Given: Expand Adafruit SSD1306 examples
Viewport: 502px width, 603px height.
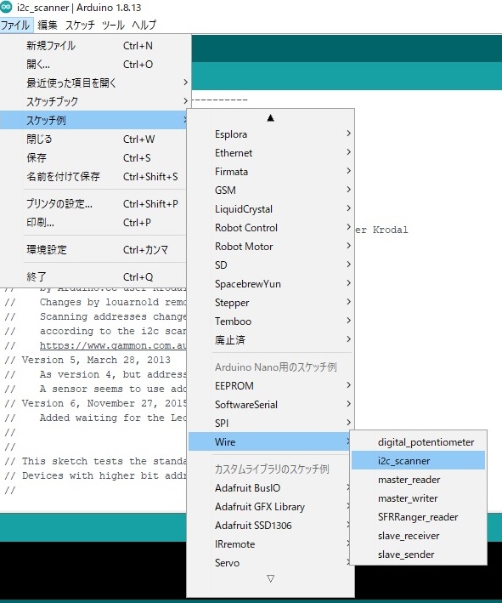Looking at the screenshot, I should point(270,526).
